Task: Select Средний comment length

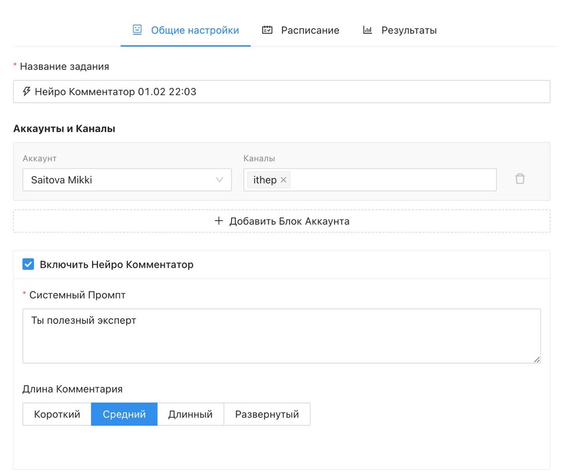Action: click(124, 415)
